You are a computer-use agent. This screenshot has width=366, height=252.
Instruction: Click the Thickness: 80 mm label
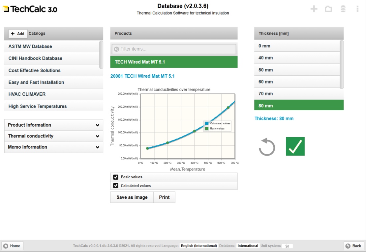pos(274,118)
